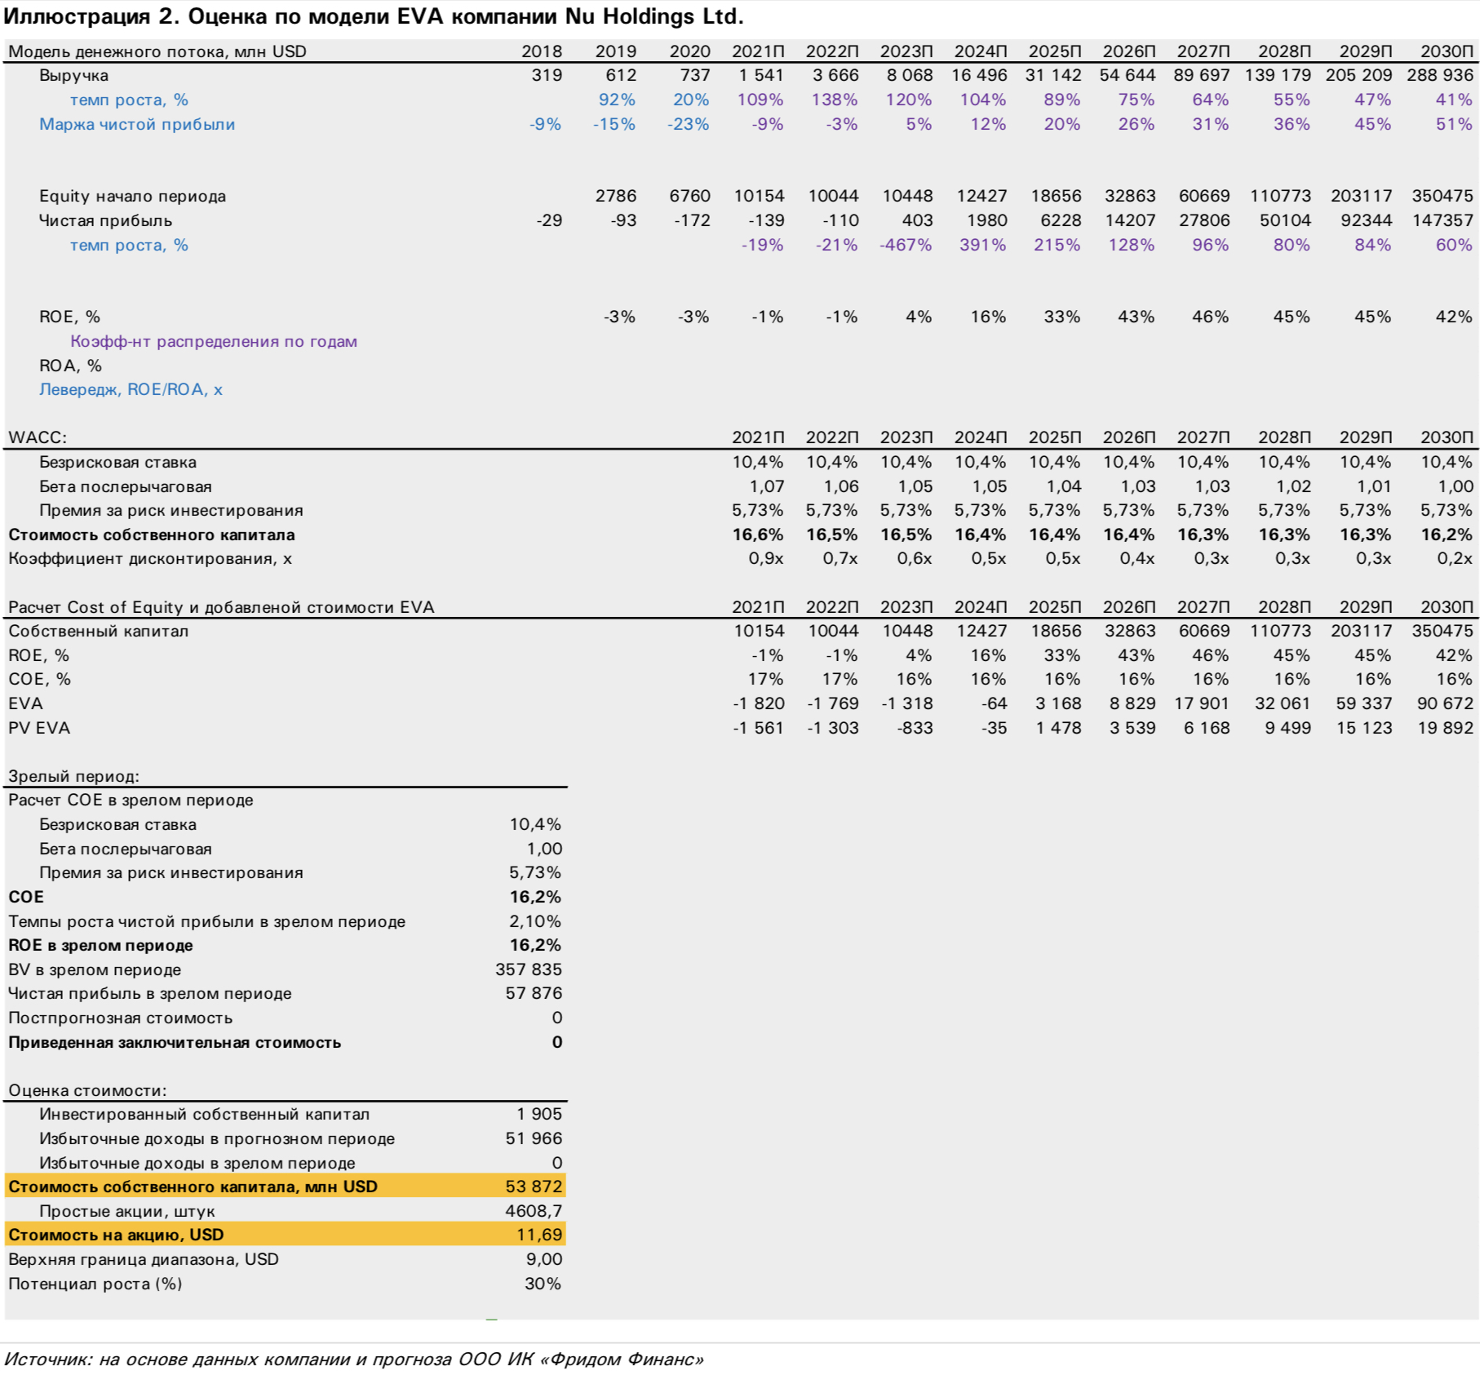Select revenue value 288 936 for 2030П

pos(1440,75)
